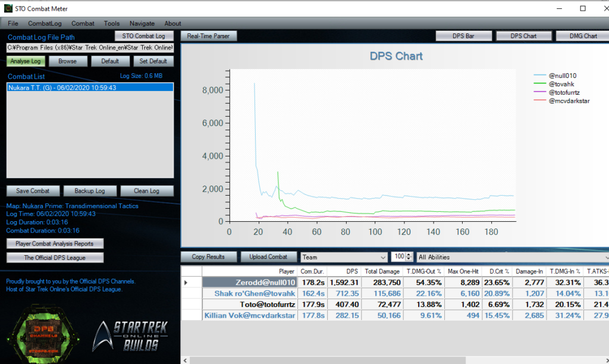Click the Combat Log File Path field
609x364 pixels.
[x=89, y=48]
